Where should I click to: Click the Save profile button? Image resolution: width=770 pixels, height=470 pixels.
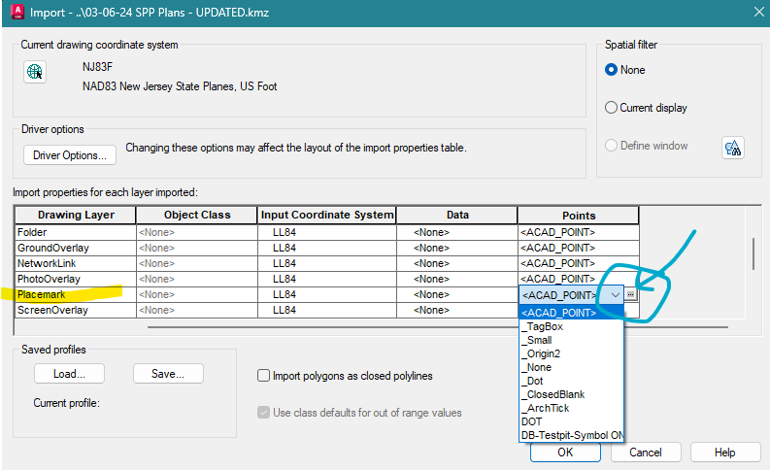[x=168, y=374]
